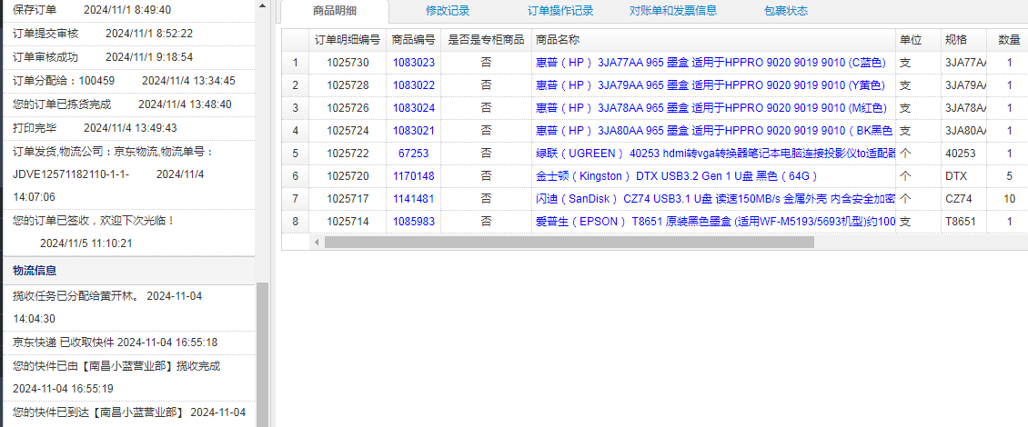Open the 绿联 UGREEN 40253 hdmi转vga product link
The width and height of the screenshot is (1028, 427).
715,154
